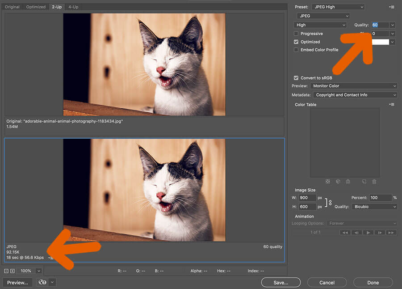The image size is (402, 289).
Task: Snap selected color to web palette
Action: click(339, 182)
